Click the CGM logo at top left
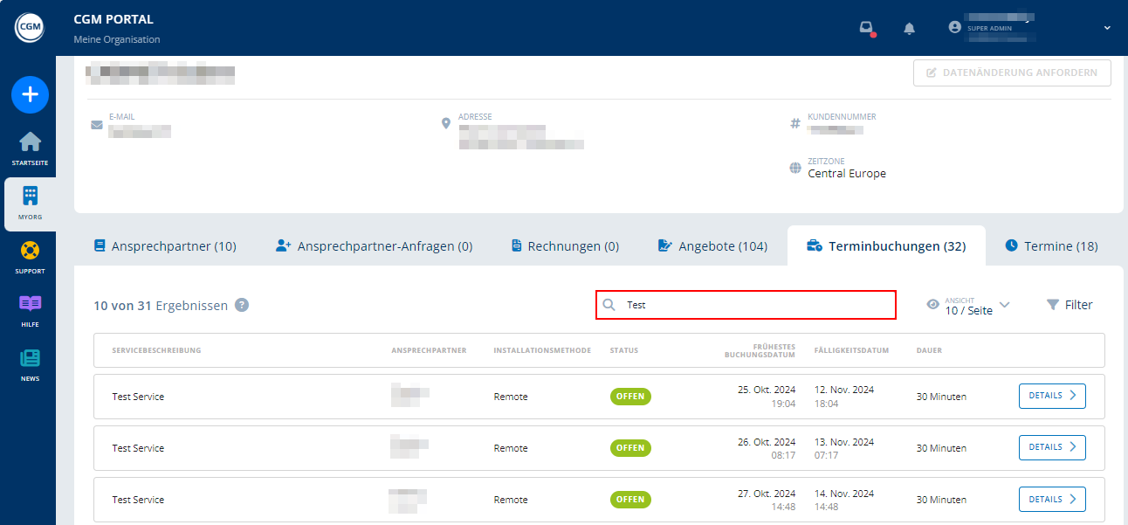 [30, 27]
